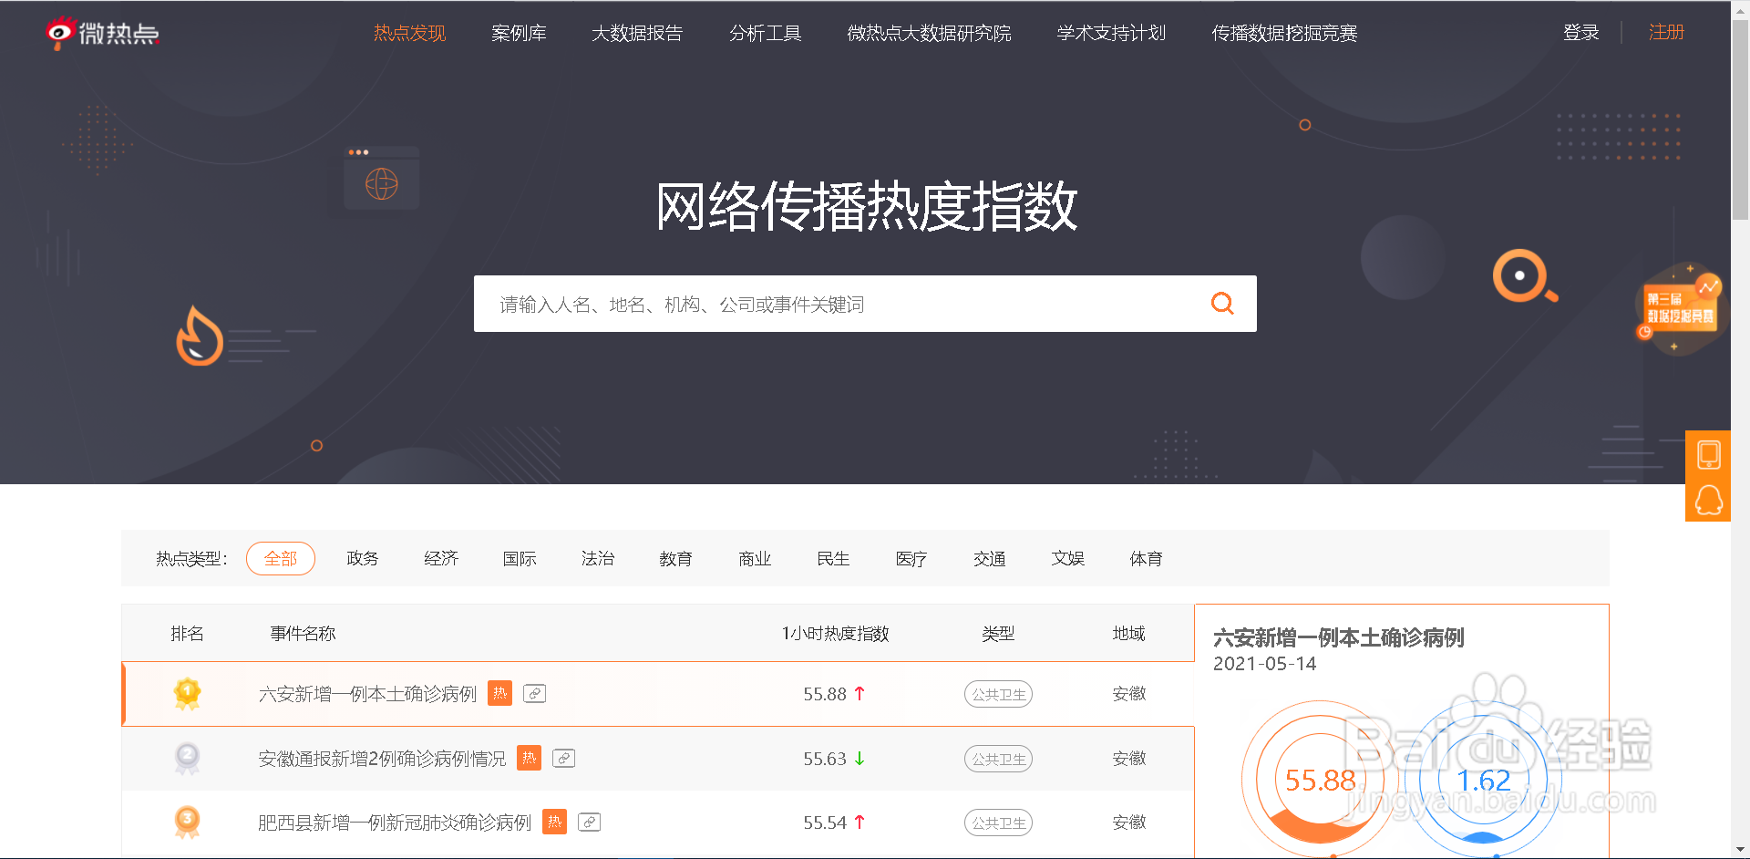This screenshot has width=1750, height=859.
Task: Filter hotspots by 国际
Action: (520, 559)
